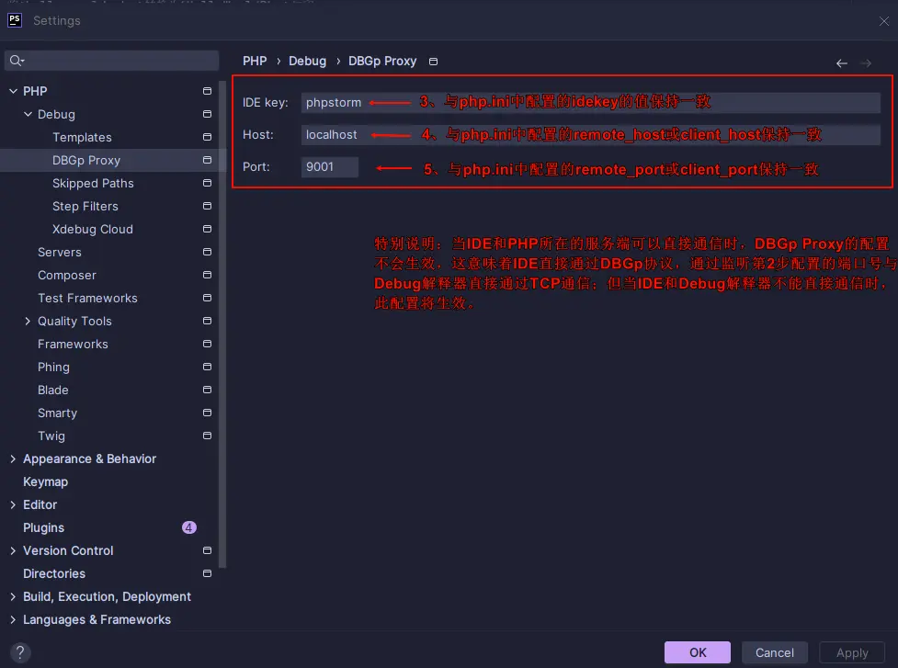
Task: Click the project-level icon next to Step Filters
Action: click(x=208, y=206)
